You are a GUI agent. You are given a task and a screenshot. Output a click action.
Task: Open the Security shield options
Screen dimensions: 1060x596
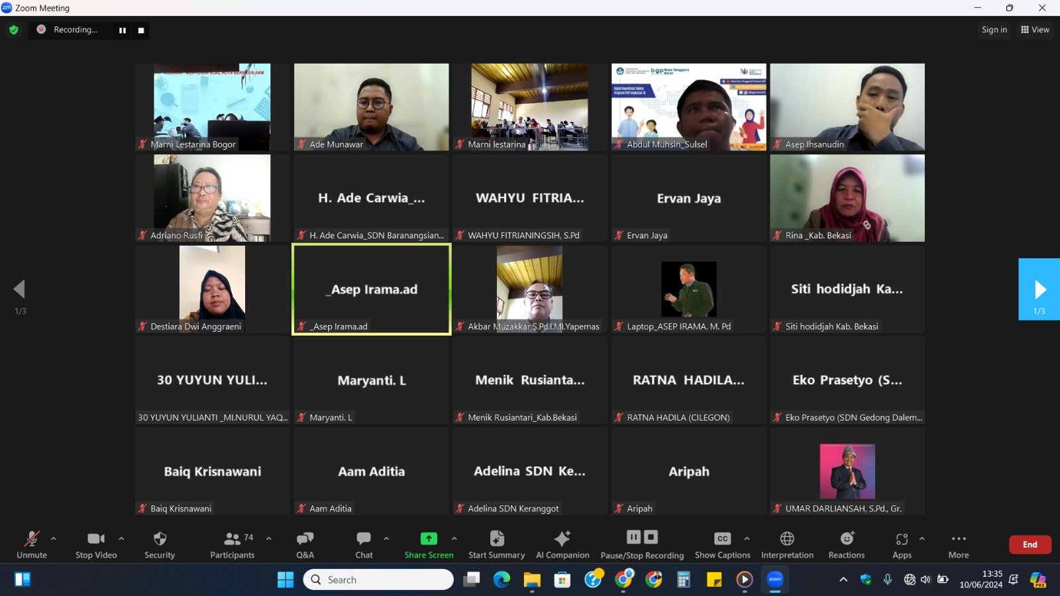pos(160,544)
